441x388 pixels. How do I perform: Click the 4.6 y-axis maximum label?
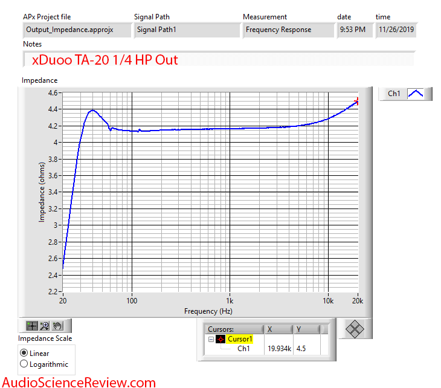click(x=53, y=93)
